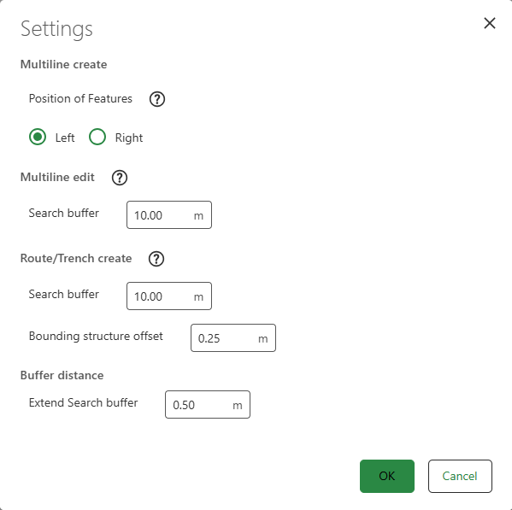Image resolution: width=512 pixels, height=510 pixels.
Task: Click the Position of Features label
Action: point(80,98)
